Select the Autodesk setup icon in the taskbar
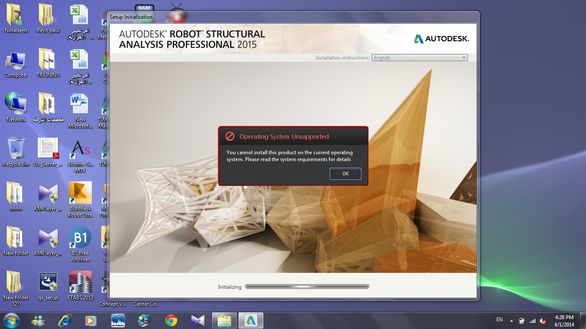The height and width of the screenshot is (329, 586). pyautogui.click(x=251, y=320)
